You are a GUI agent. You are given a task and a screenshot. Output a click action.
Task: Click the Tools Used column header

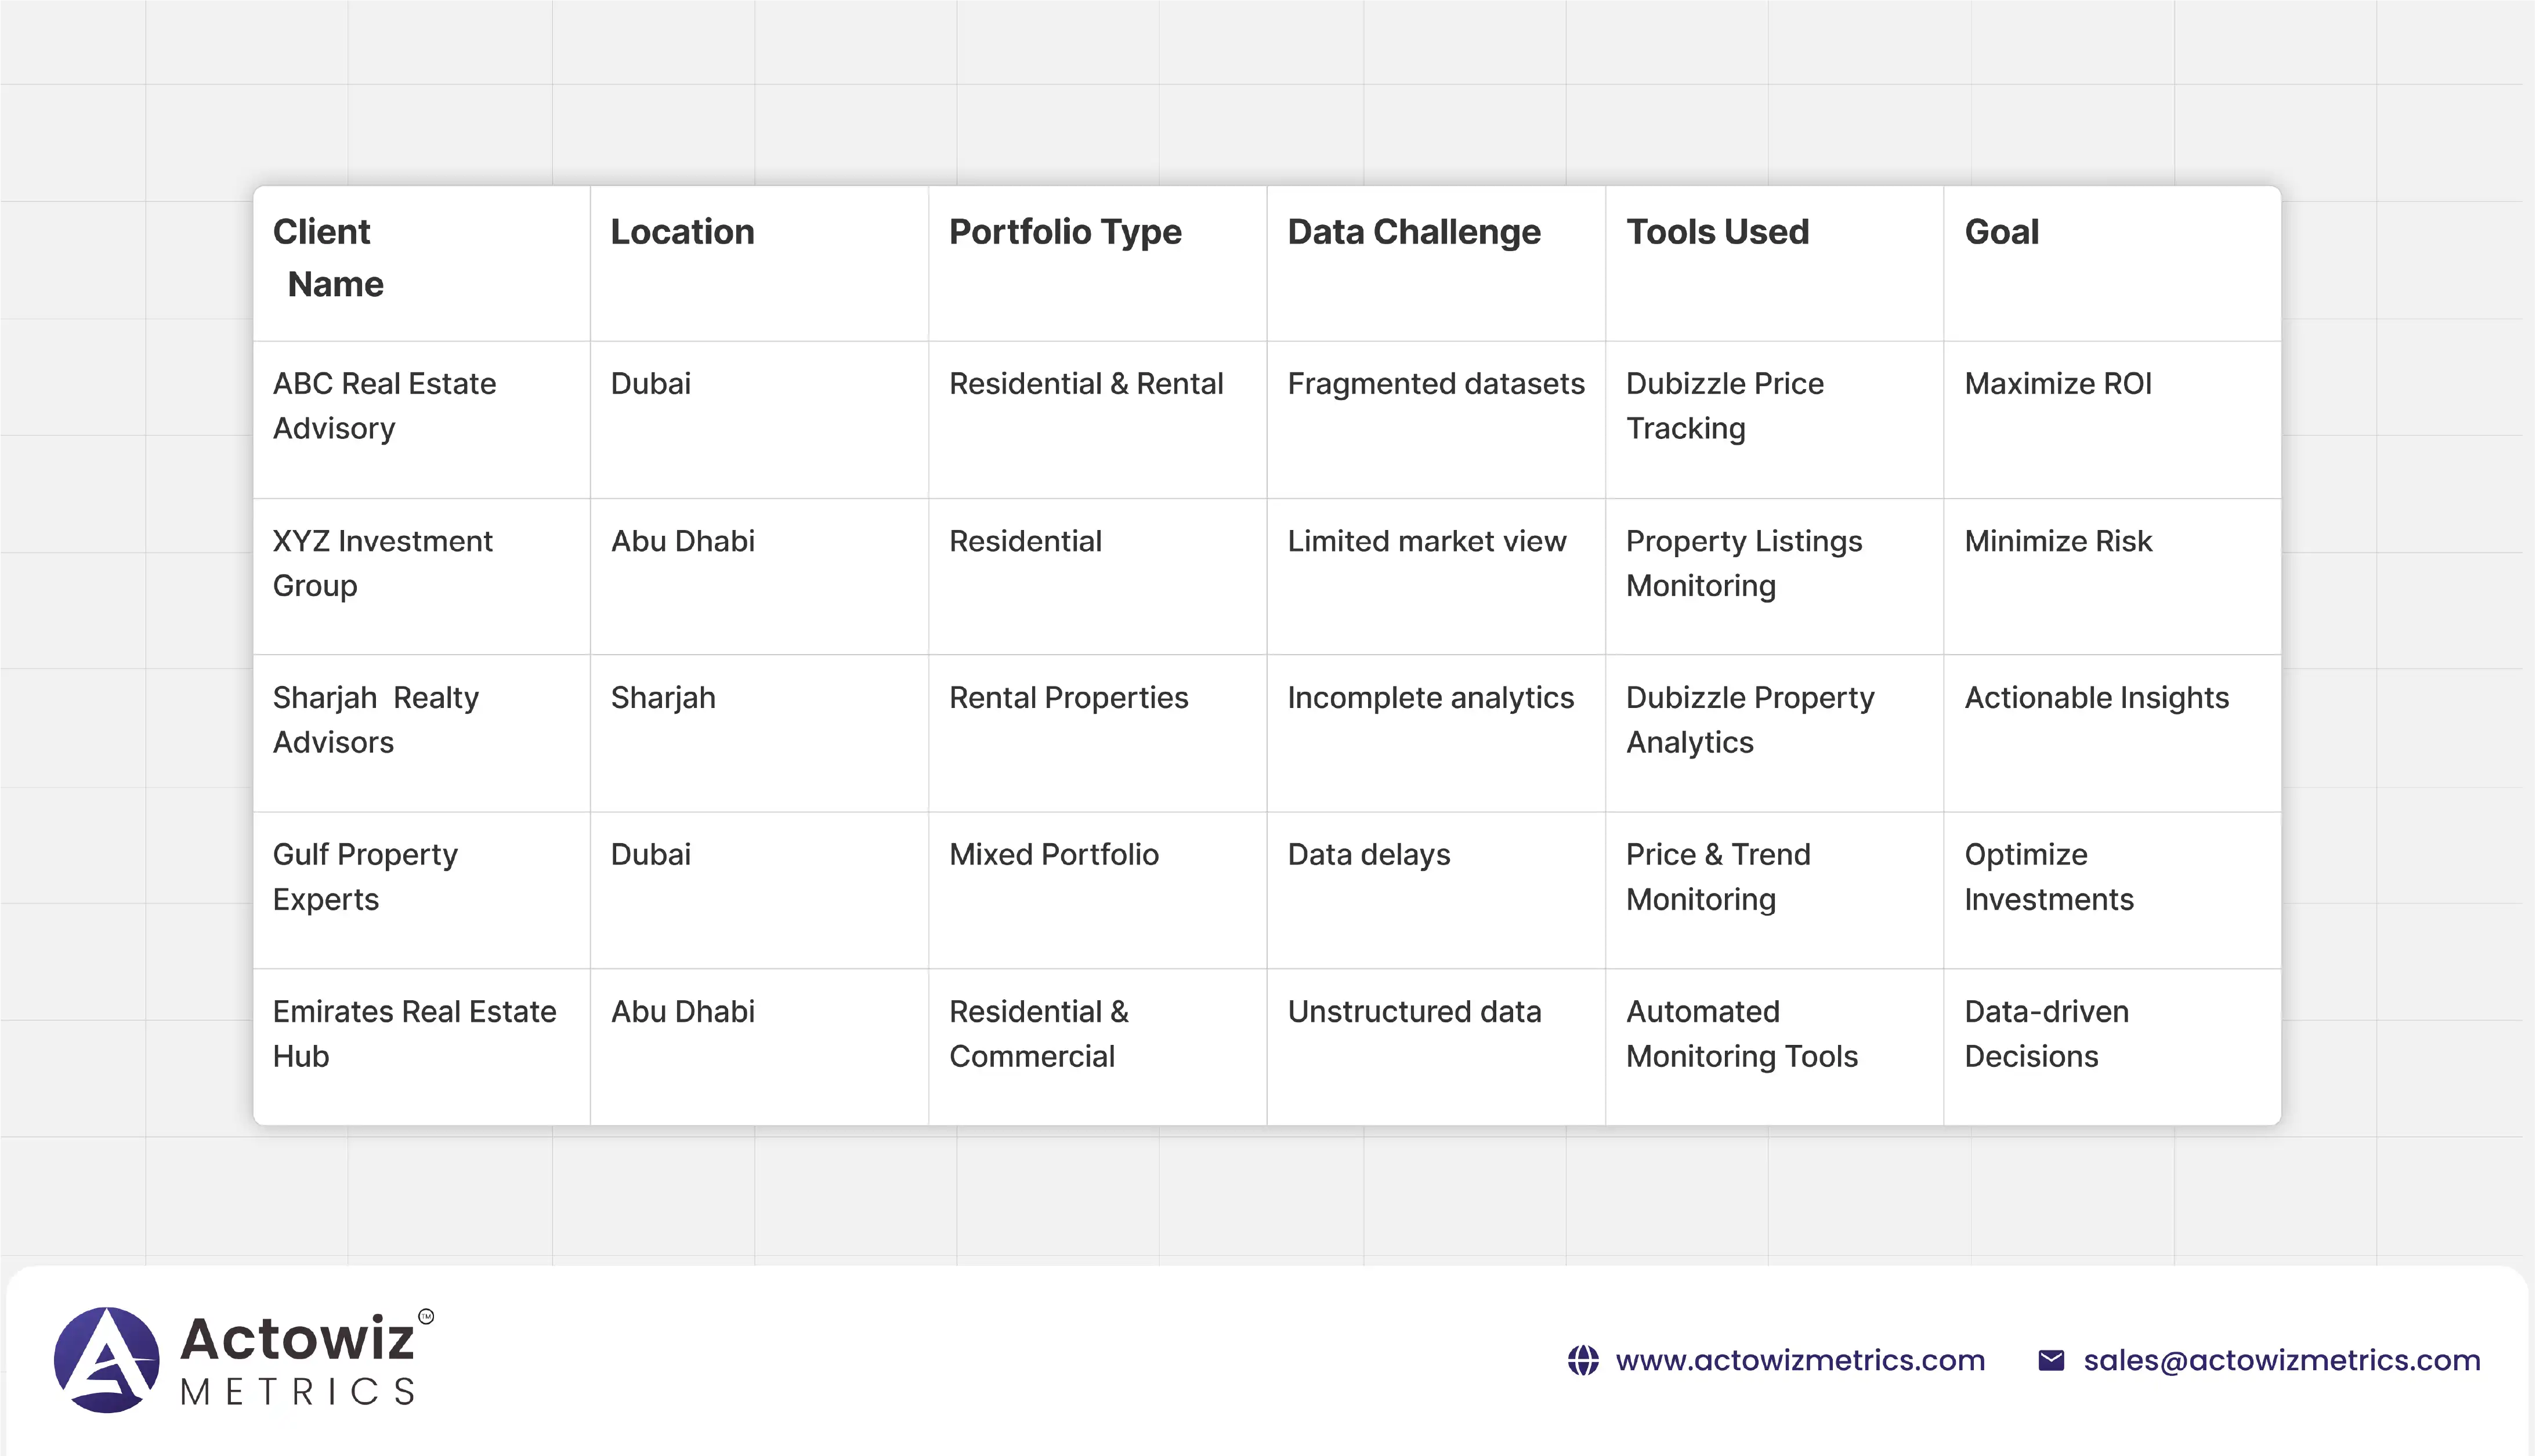click(1717, 232)
